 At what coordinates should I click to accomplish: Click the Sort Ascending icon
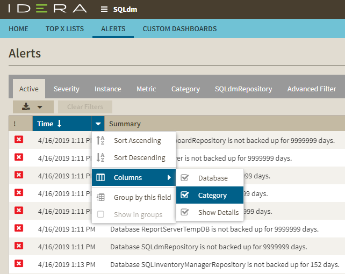pos(100,141)
